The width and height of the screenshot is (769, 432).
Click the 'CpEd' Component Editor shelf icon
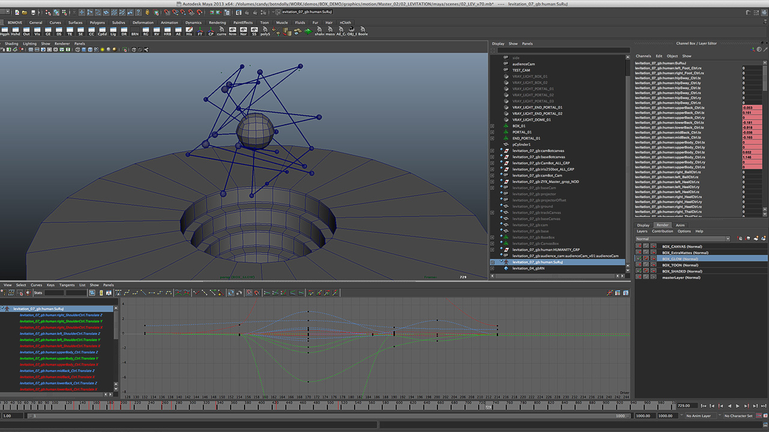pos(102,31)
